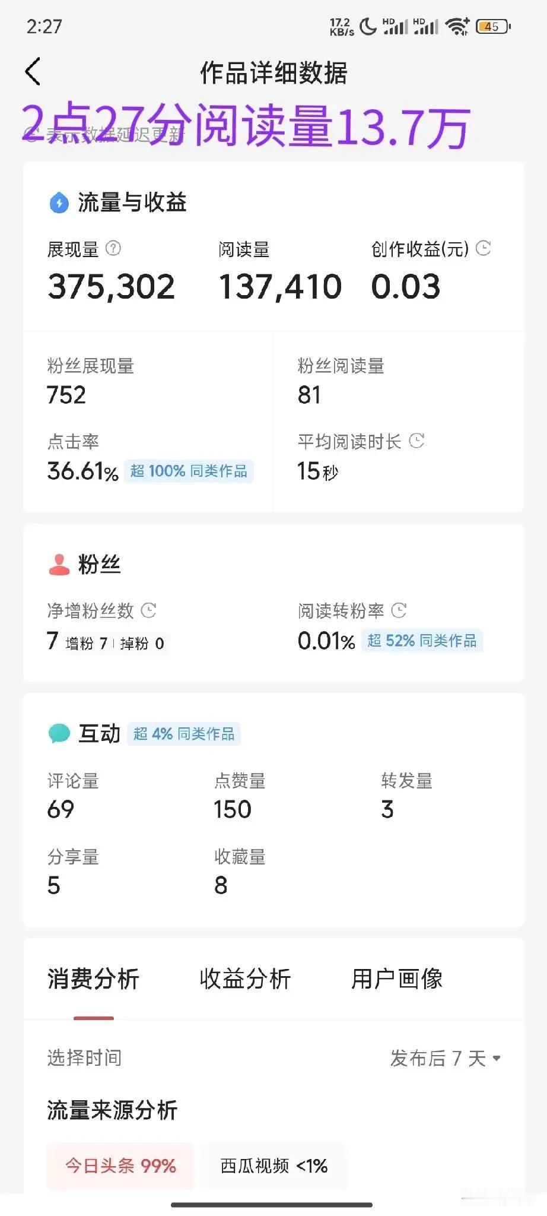Open the 发布后 7 天 time dropdown

[446, 1057]
